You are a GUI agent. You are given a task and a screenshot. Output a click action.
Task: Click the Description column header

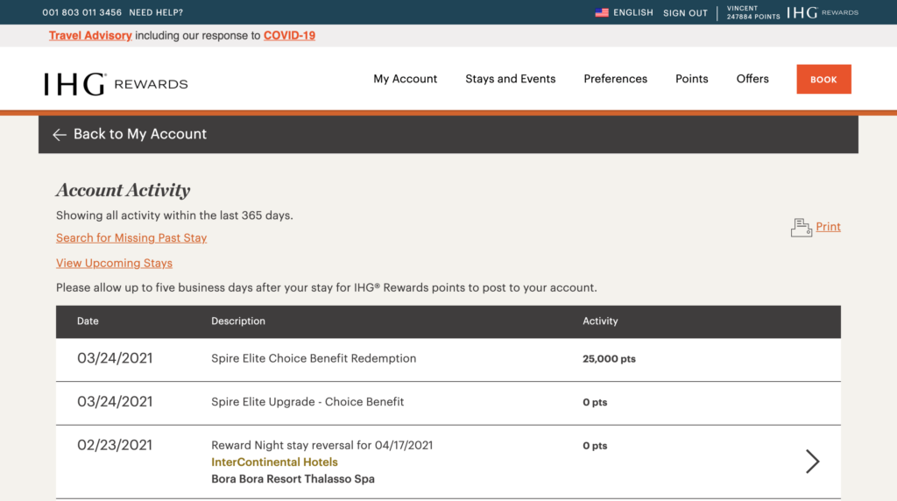[238, 321]
